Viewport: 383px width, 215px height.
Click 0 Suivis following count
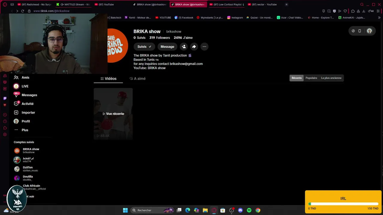[x=139, y=38]
